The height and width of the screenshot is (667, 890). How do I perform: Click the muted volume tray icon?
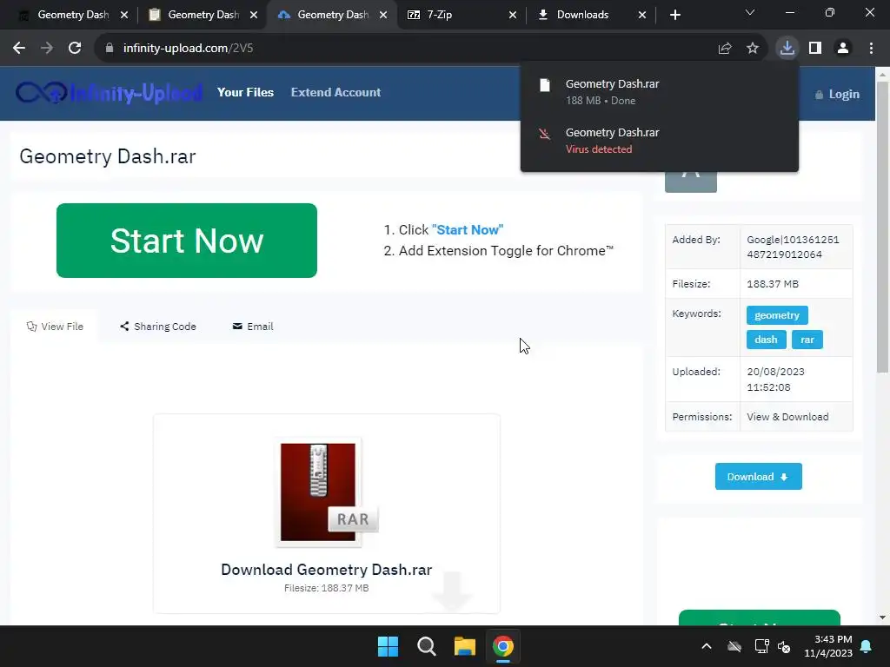tap(784, 646)
